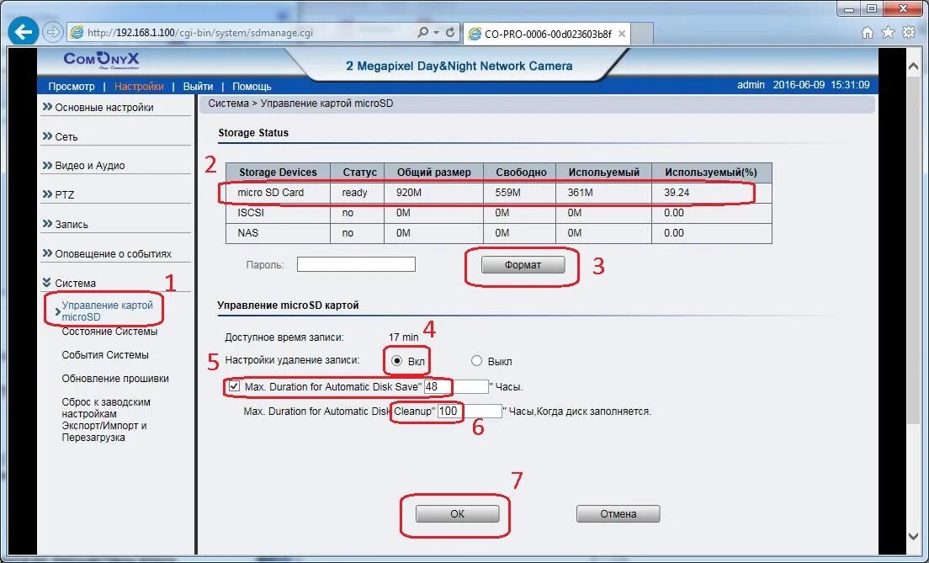Image resolution: width=929 pixels, height=563 pixels.
Task: Click the 2016-06-09 15:31:09 timestamp
Action: 821,85
